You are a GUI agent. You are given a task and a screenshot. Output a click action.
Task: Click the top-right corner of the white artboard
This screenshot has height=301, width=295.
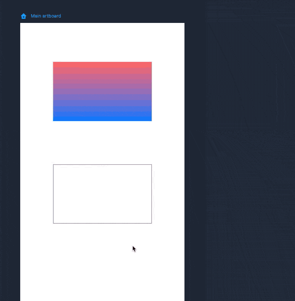click(x=184, y=24)
